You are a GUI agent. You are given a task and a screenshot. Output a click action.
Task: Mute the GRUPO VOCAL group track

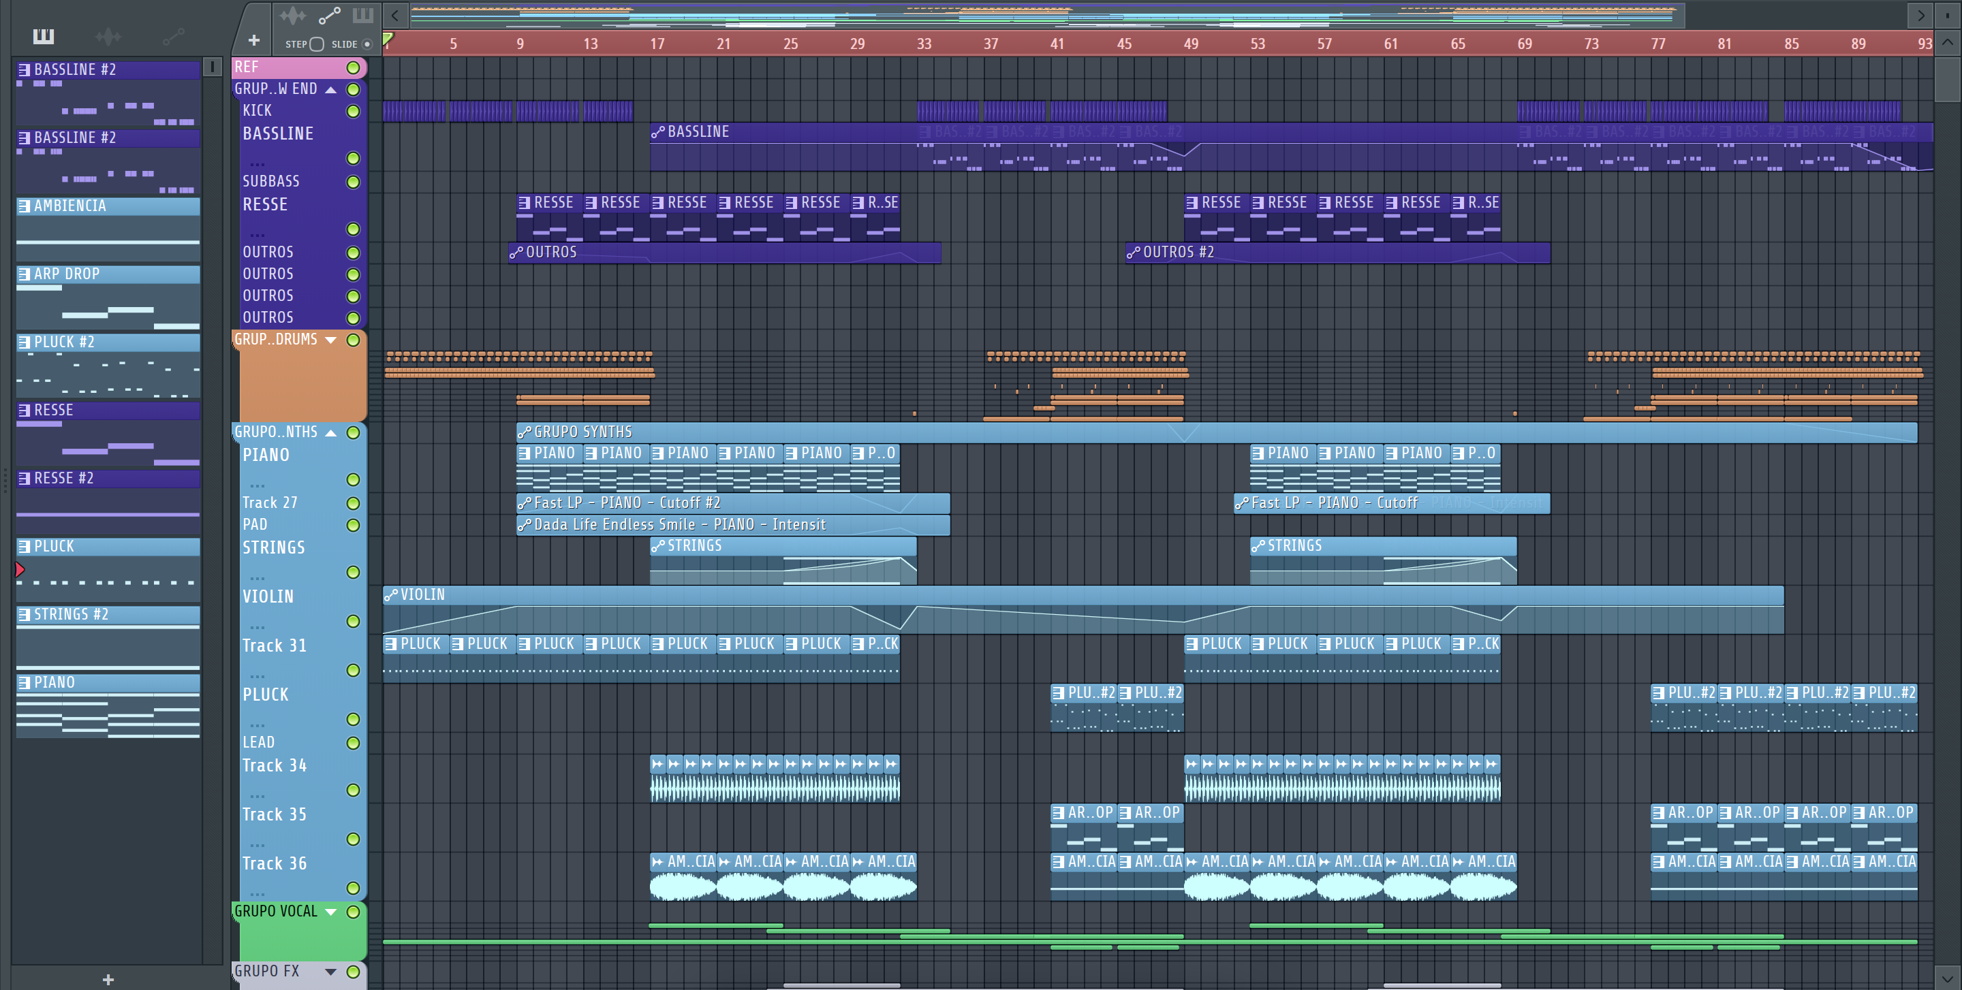point(353,912)
